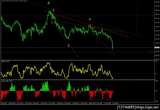The image size is (160, 110).
Task: Click the "30 Mar 2015" date label
Action: click(76, 103)
